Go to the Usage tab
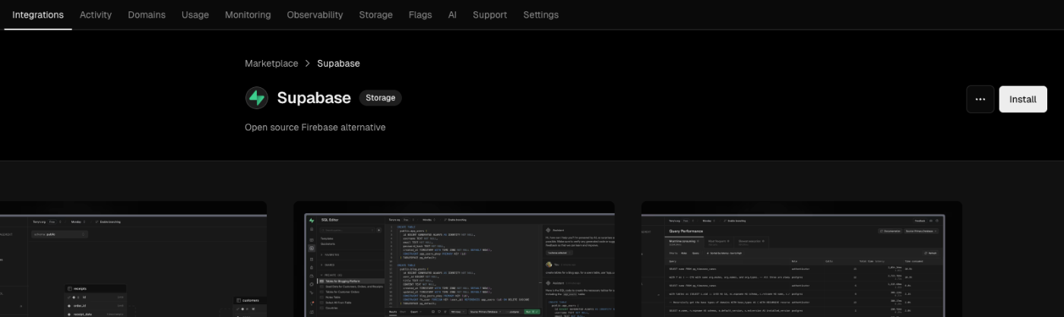The image size is (1064, 317). [195, 14]
